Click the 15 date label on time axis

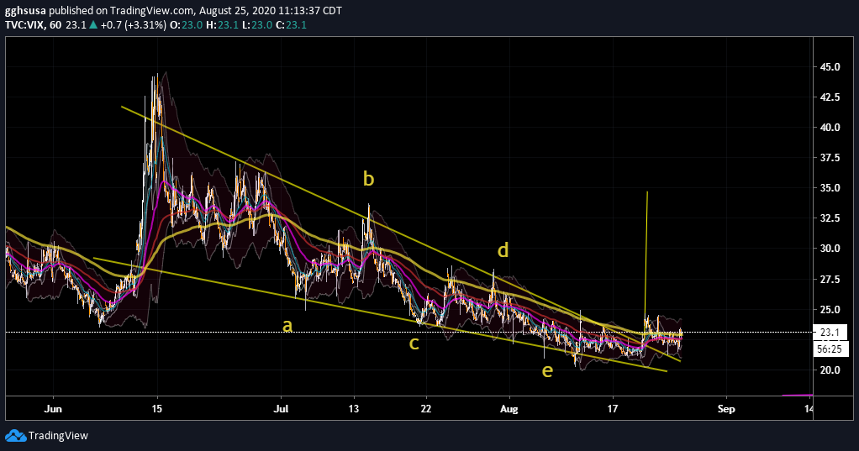157,409
